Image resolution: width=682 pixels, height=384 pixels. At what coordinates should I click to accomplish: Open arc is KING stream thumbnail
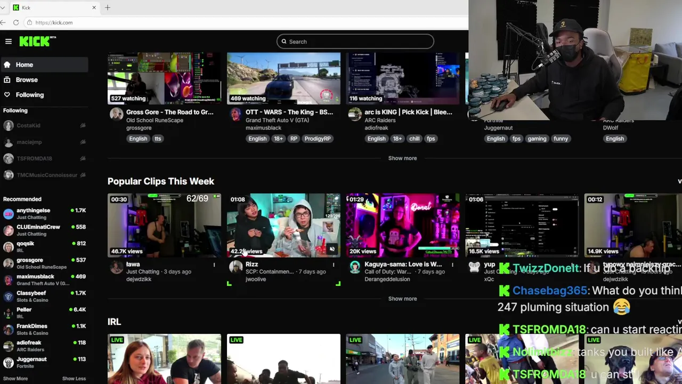click(x=402, y=78)
